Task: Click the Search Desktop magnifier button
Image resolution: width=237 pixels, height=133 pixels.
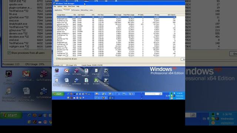Action: [x=160, y=94]
